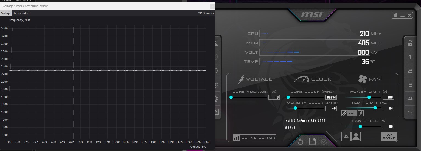Click the Power Limit slider handle
This screenshot has height=151, width=421.
click(x=369, y=97)
